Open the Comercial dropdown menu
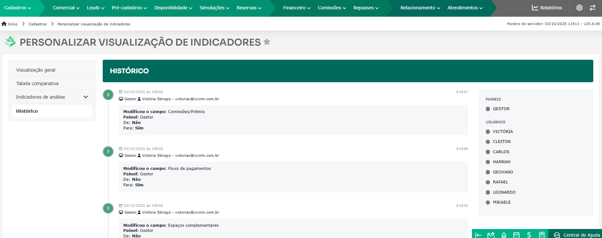Image resolution: width=602 pixels, height=238 pixels. tap(66, 8)
